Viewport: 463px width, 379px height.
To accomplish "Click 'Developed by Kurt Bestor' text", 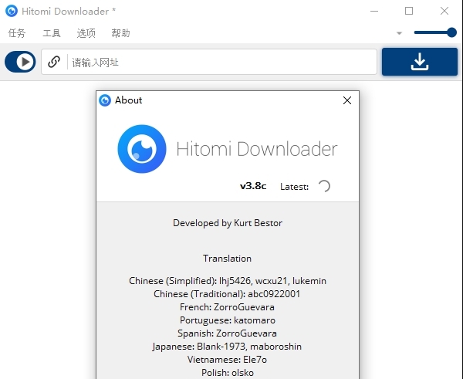I will pyautogui.click(x=228, y=223).
